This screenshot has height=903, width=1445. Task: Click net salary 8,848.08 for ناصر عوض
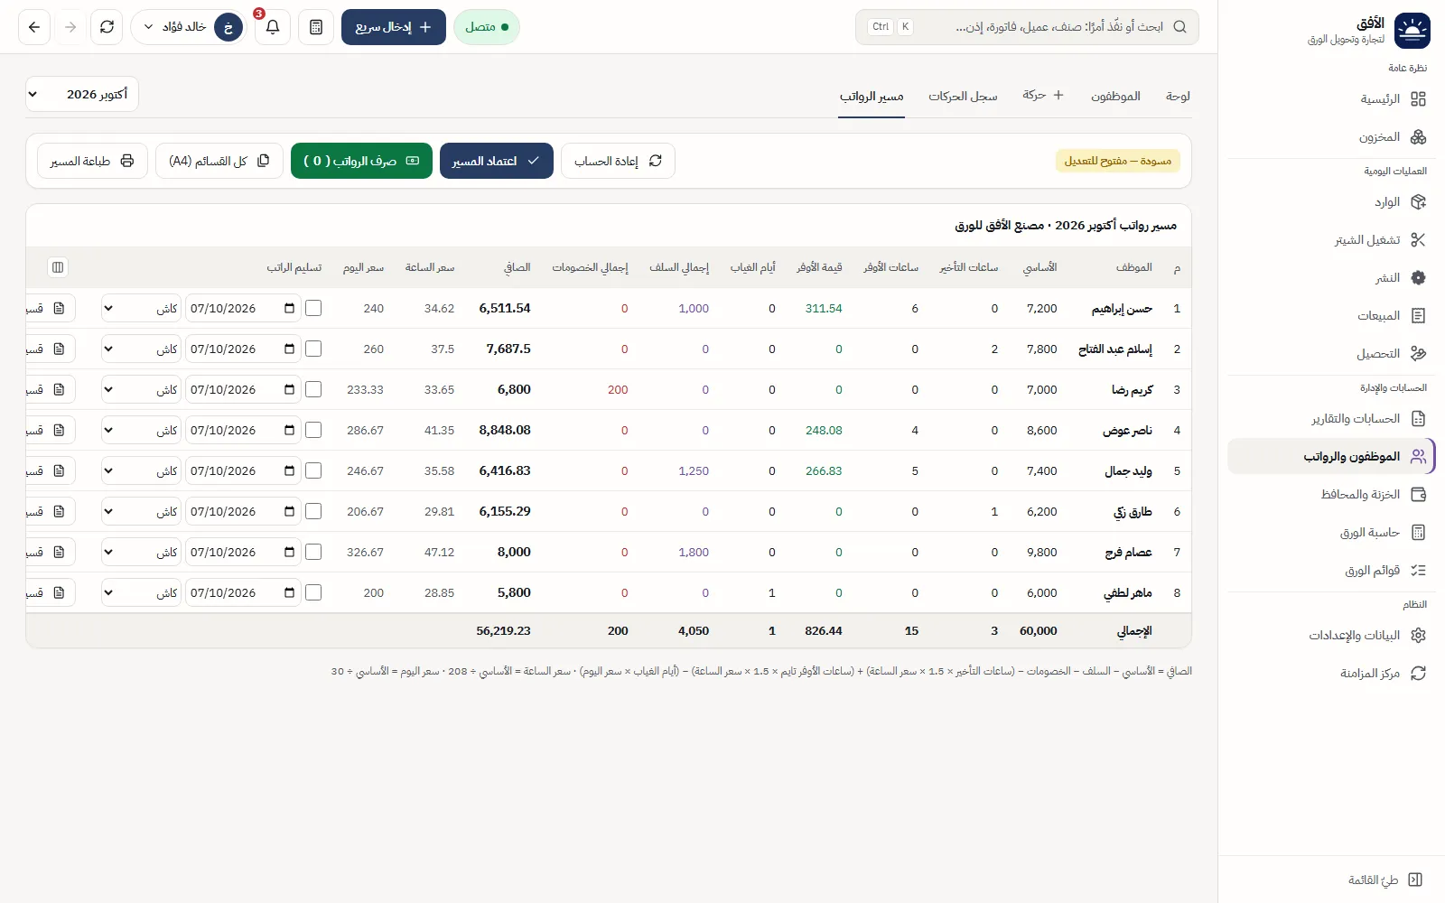(x=505, y=430)
